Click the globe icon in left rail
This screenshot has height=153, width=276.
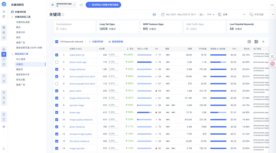(4, 27)
